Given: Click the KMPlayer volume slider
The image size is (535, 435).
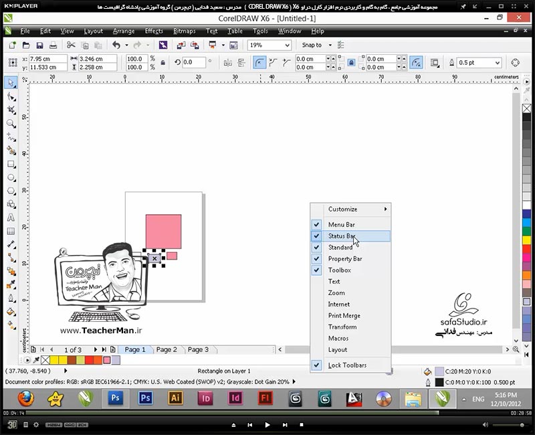Looking at the screenshot, I should coord(508,425).
